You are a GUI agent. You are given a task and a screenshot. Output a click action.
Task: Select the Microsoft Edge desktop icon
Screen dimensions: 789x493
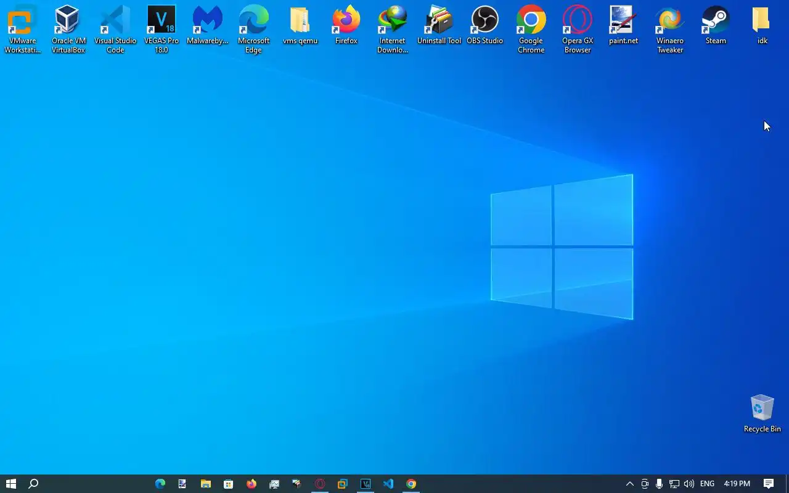[x=253, y=30]
